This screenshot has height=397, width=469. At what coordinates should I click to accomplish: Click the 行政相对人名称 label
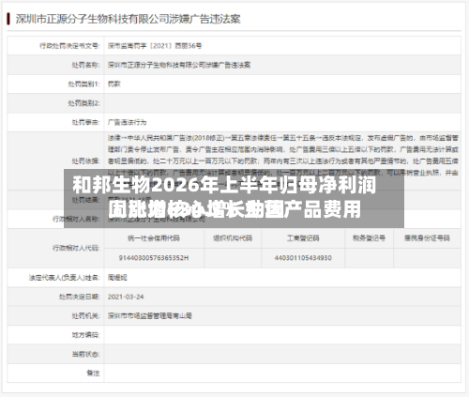tap(76, 219)
